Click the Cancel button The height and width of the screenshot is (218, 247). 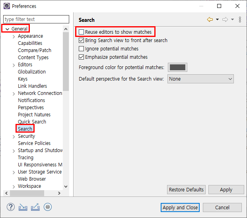(x=222, y=207)
